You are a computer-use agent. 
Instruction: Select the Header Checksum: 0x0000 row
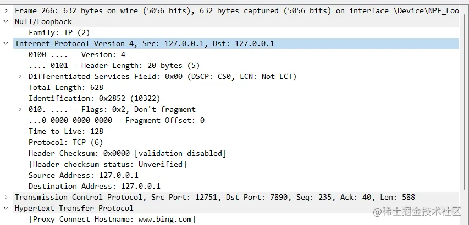point(128,154)
